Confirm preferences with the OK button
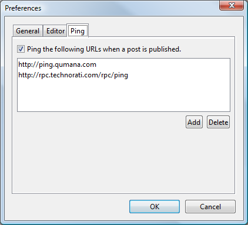248x225 pixels. point(155,206)
